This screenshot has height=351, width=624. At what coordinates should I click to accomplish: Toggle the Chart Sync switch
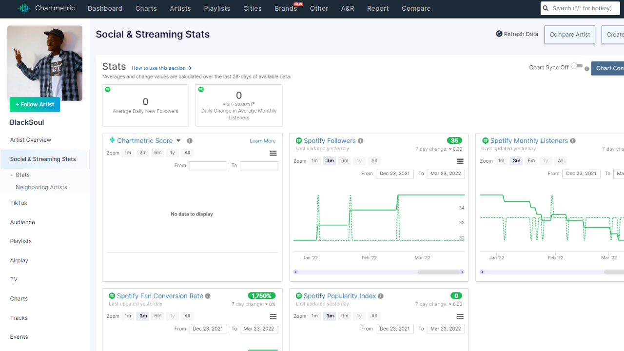tap(577, 66)
